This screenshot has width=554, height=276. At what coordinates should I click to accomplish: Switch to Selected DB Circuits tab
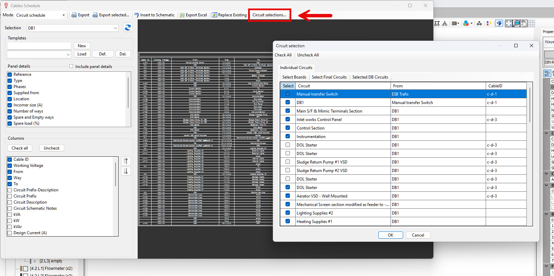(x=370, y=77)
